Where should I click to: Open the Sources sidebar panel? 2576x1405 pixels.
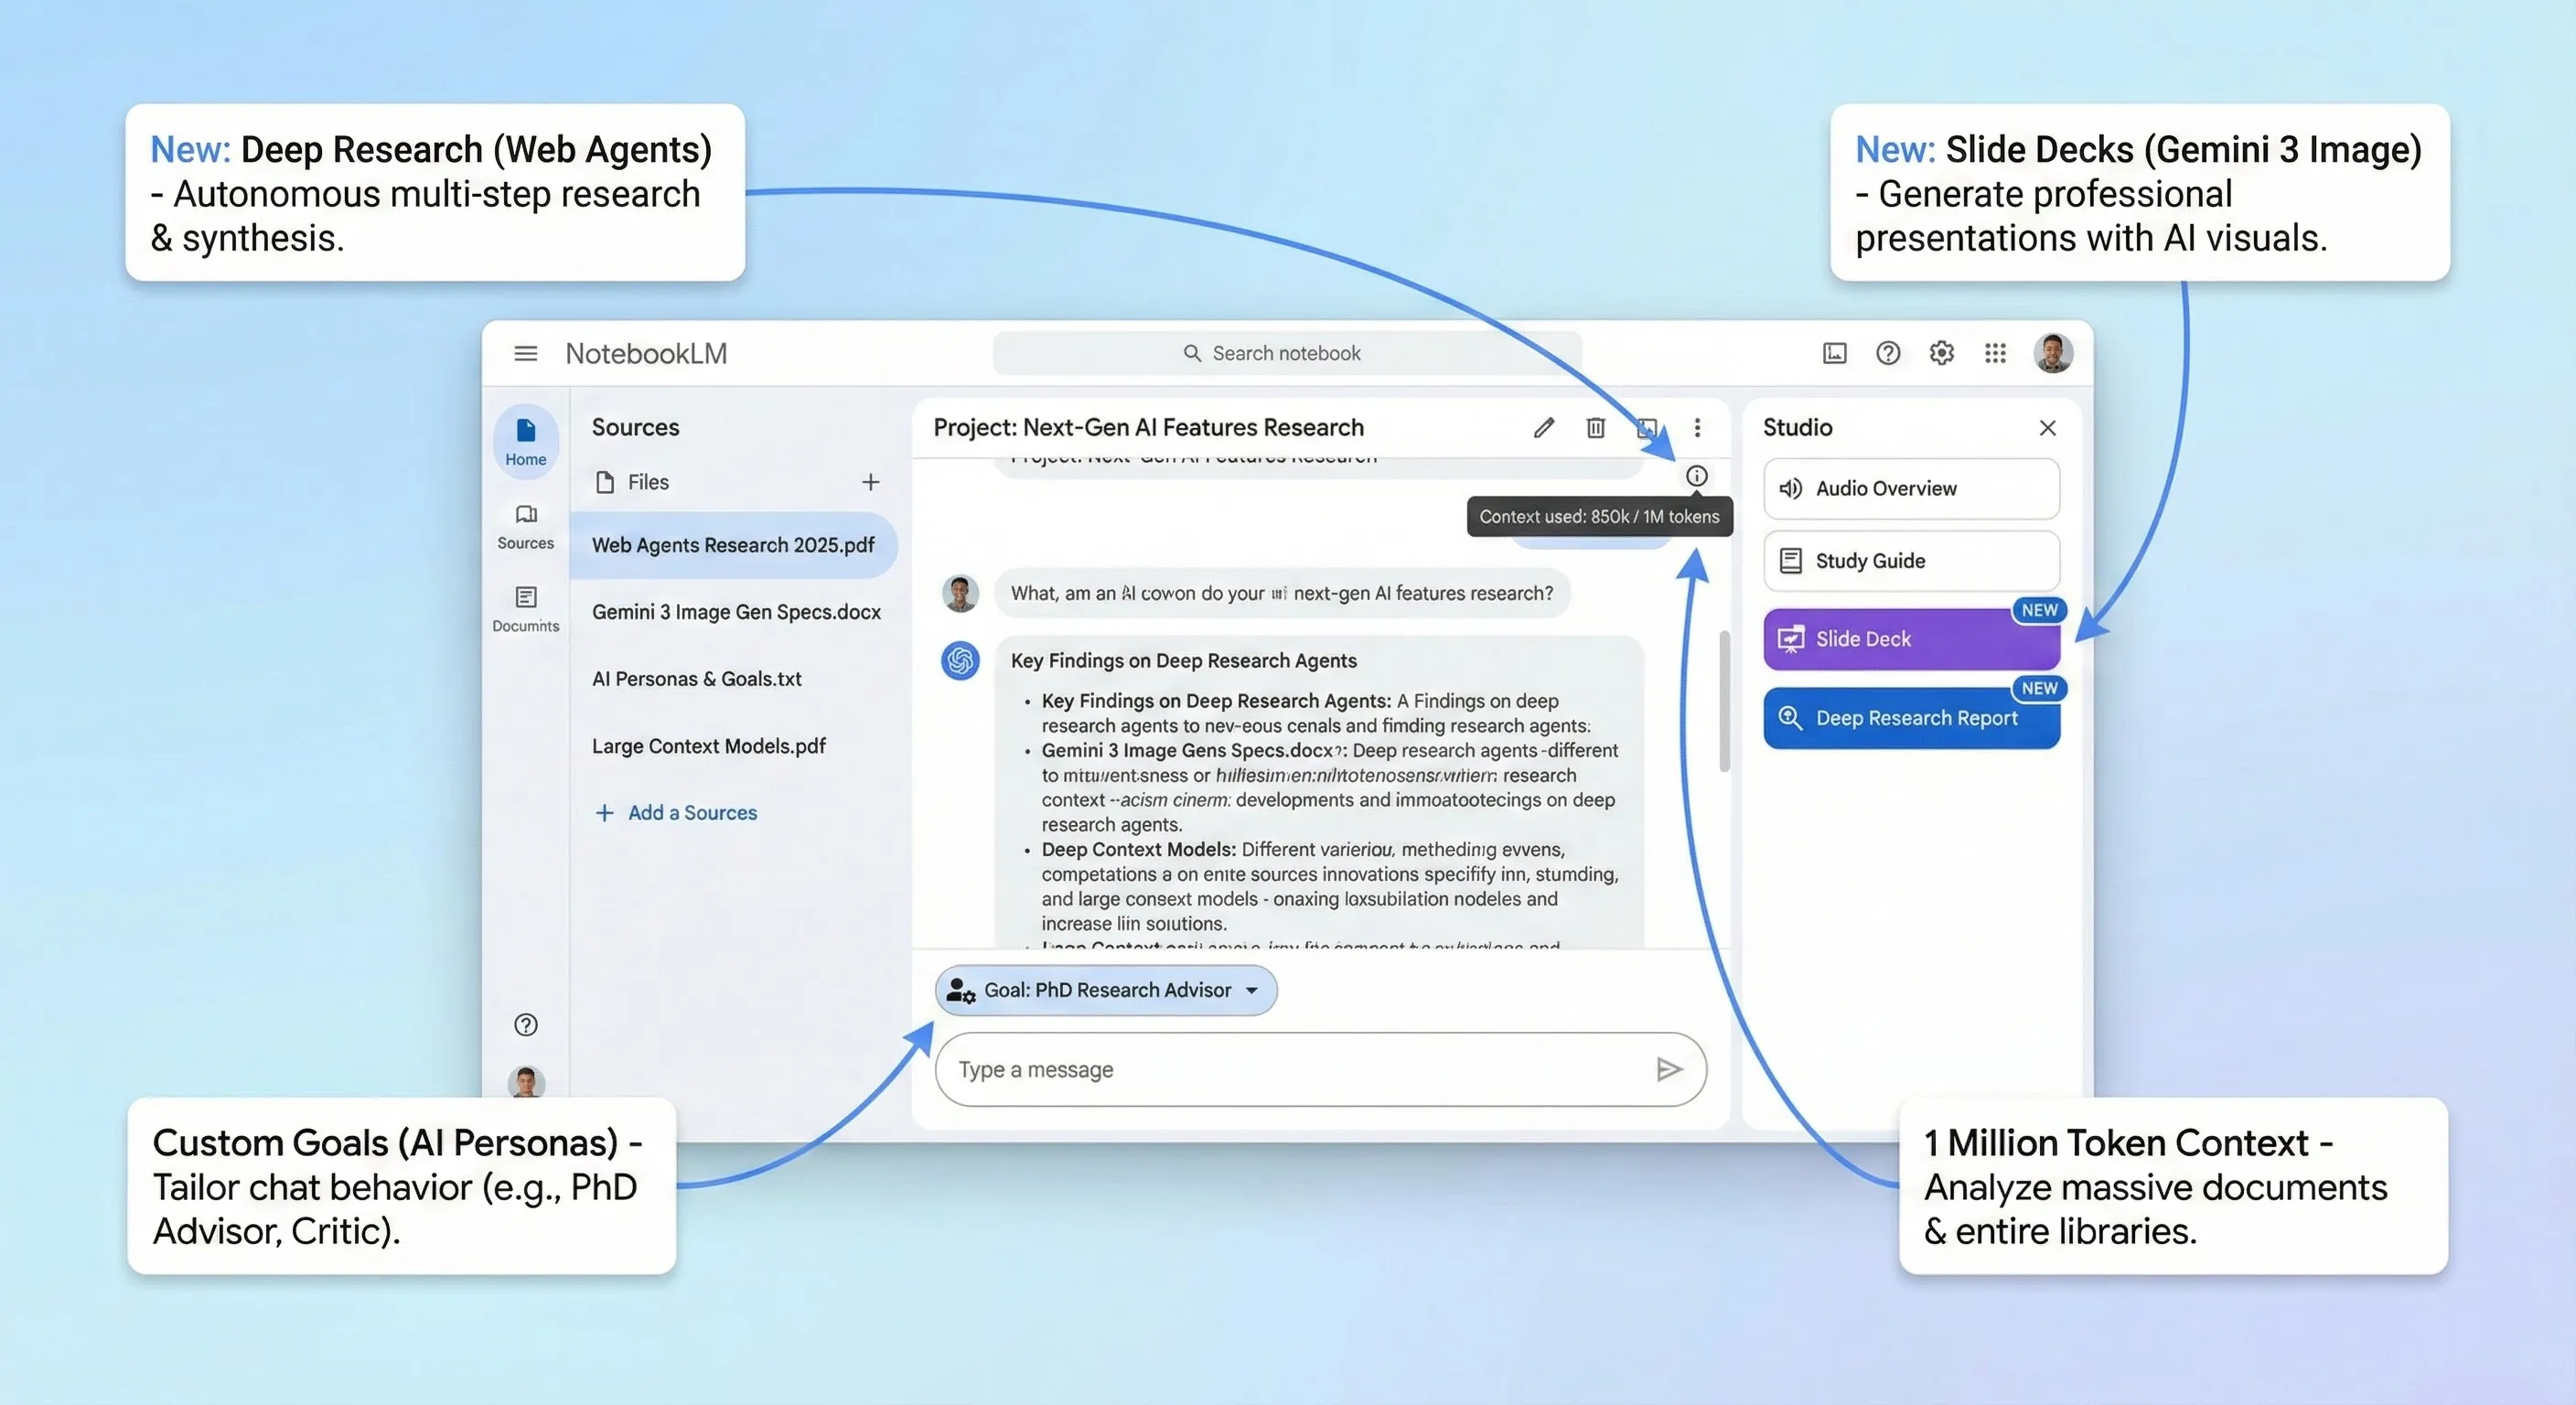[x=525, y=527]
